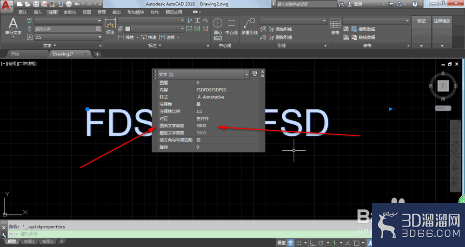Toggle 2D object snap square icon in status bar
The width and height of the screenshot is (465, 247).
[357, 243]
